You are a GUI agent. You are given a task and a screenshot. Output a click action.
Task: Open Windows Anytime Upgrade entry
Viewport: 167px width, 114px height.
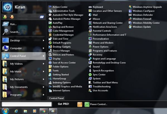pyautogui.click(x=145, y=7)
